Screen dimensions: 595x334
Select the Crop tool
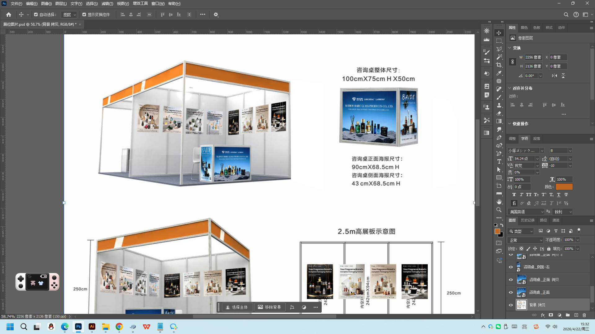tap(499, 65)
